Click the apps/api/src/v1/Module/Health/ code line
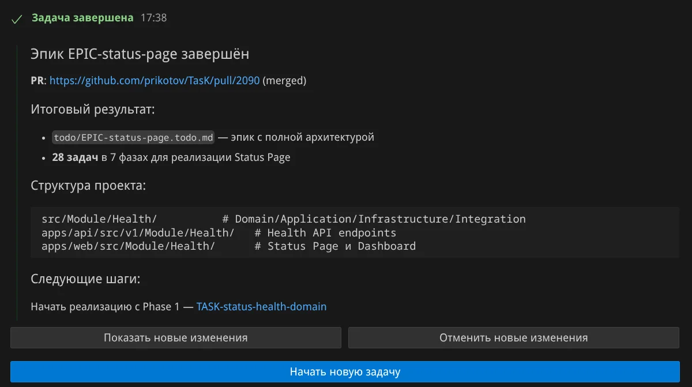692x387 pixels. coord(138,233)
